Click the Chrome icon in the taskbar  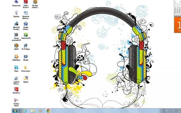coord(48,110)
